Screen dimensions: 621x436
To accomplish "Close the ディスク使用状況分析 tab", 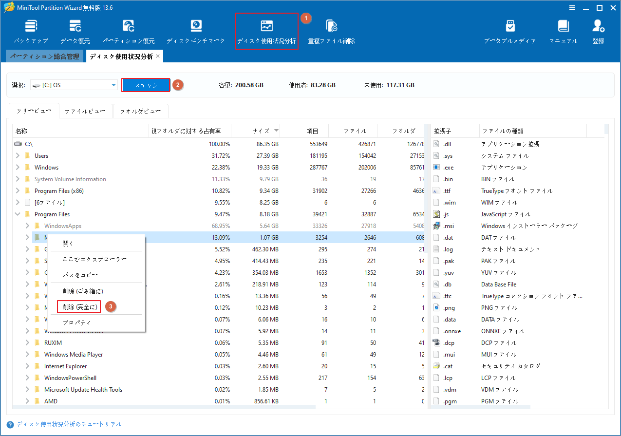I will click(x=158, y=57).
